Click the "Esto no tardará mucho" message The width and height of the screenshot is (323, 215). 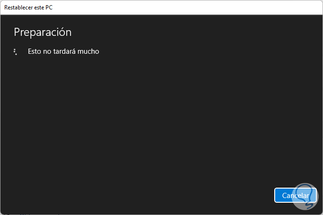[x=63, y=51]
